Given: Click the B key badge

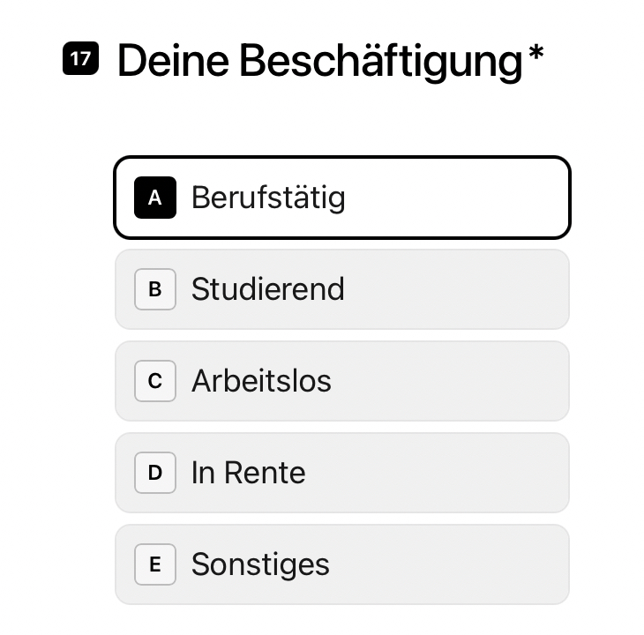Looking at the screenshot, I should pos(155,289).
